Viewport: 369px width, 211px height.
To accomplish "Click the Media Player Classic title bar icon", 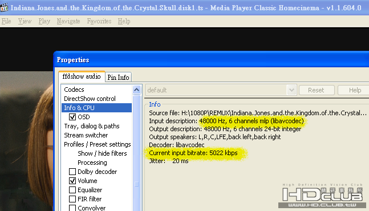I will 4,7.
